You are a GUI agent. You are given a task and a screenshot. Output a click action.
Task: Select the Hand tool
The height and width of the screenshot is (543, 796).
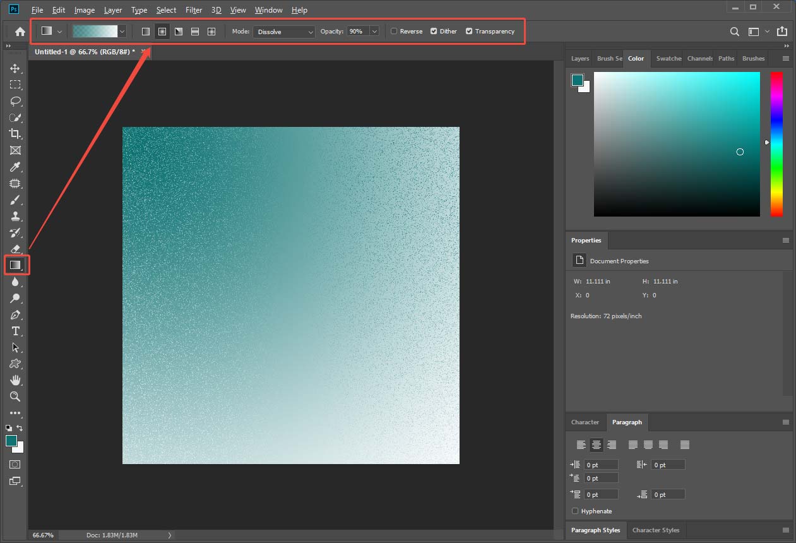(15, 380)
